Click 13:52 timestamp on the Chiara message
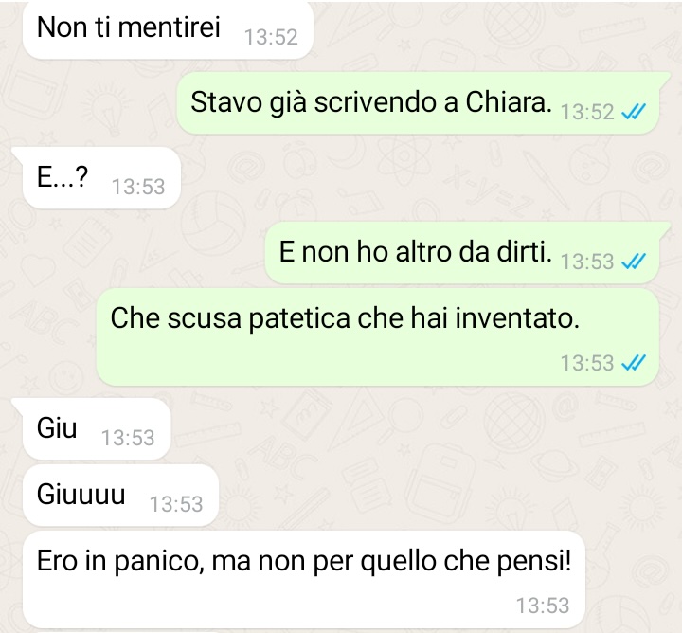The height and width of the screenshot is (633, 682). coord(587,112)
